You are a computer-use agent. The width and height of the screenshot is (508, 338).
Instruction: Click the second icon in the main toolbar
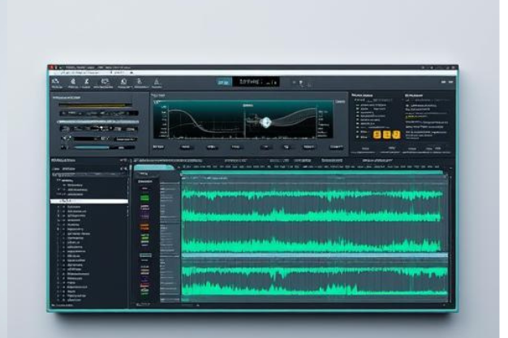(x=73, y=81)
